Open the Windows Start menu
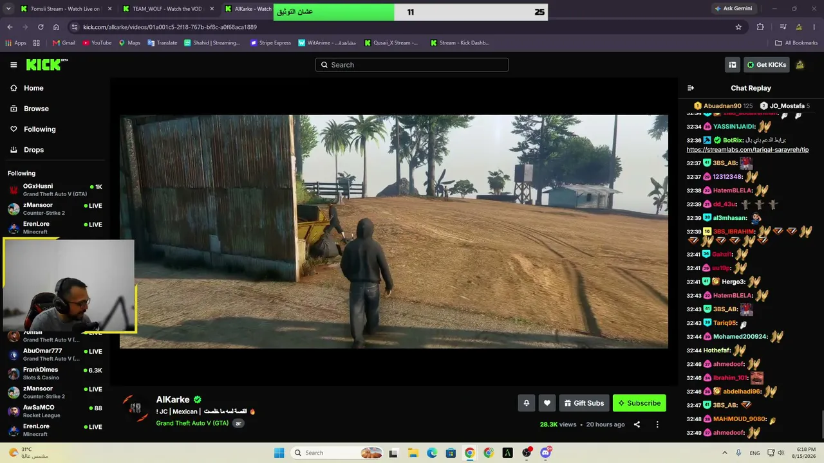This screenshot has height=463, width=824. pyautogui.click(x=279, y=453)
